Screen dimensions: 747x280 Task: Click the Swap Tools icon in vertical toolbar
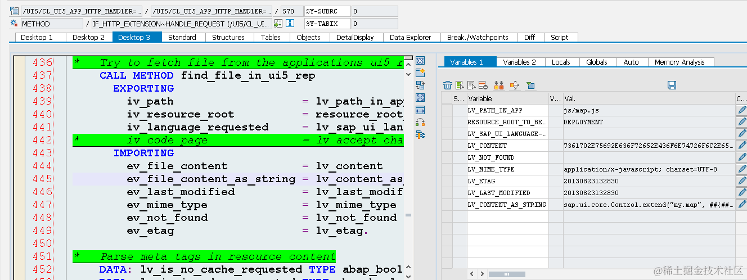coord(420,123)
